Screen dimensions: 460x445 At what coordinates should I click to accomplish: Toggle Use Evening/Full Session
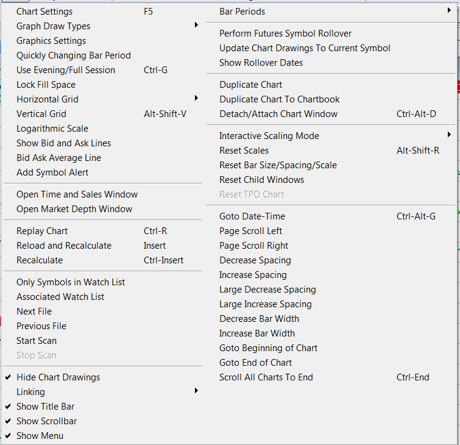point(102,70)
